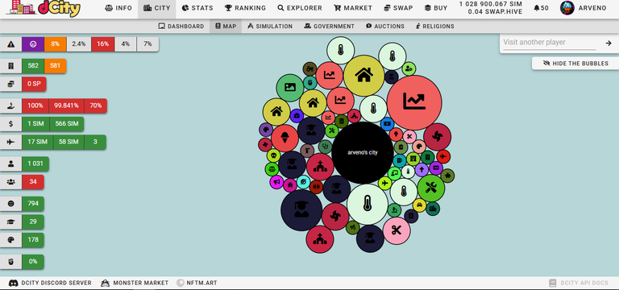Click the large yellow house bubble
The width and height of the screenshot is (619, 290).
coord(364,76)
